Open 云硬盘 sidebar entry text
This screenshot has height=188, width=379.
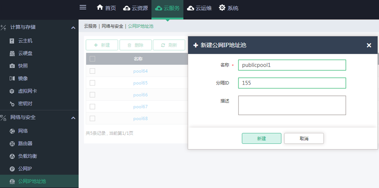click(25, 54)
